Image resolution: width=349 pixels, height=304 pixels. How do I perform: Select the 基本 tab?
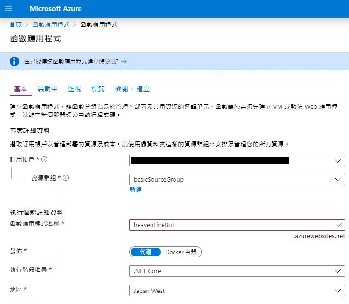21,89
